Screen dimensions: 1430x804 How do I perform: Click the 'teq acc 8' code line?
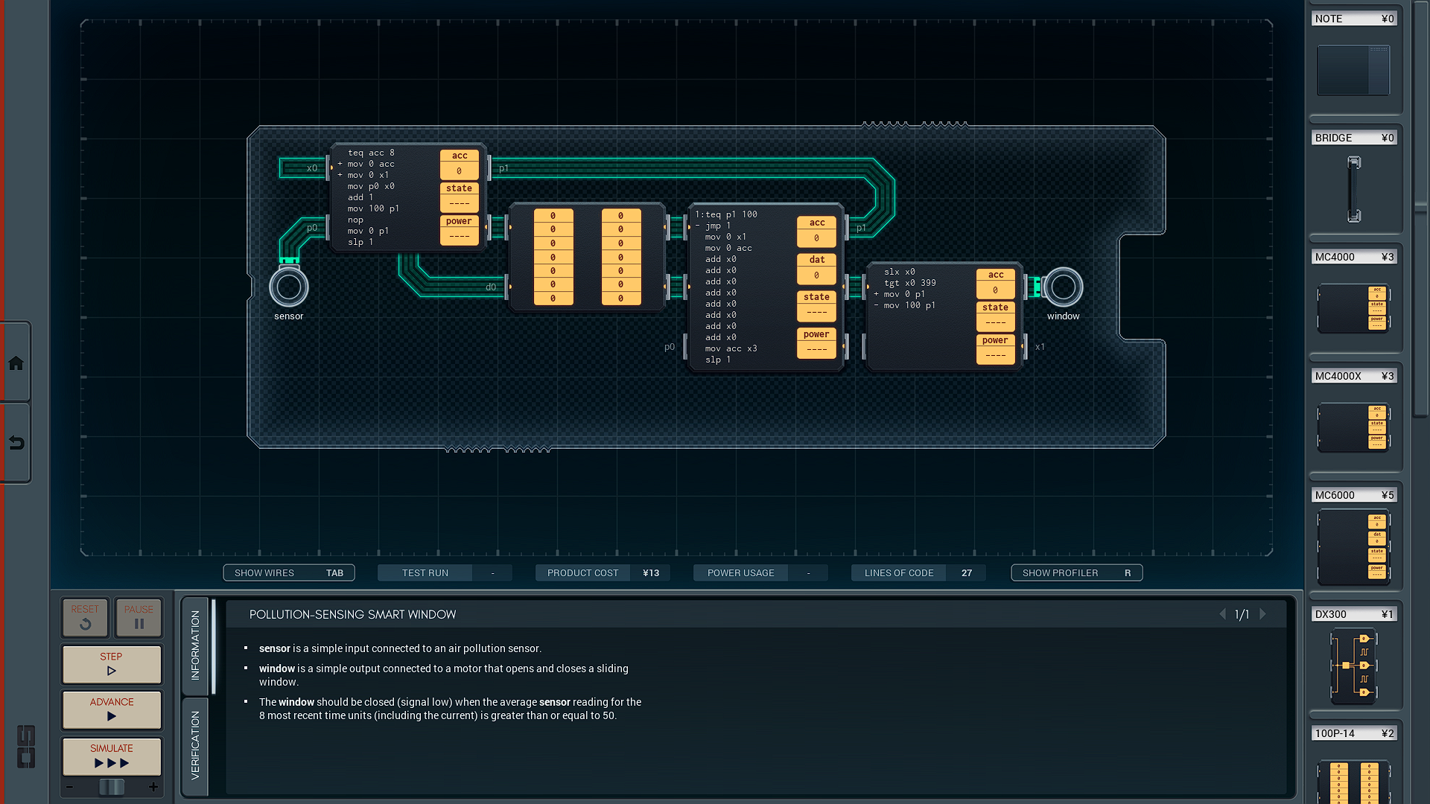pyautogui.click(x=371, y=153)
